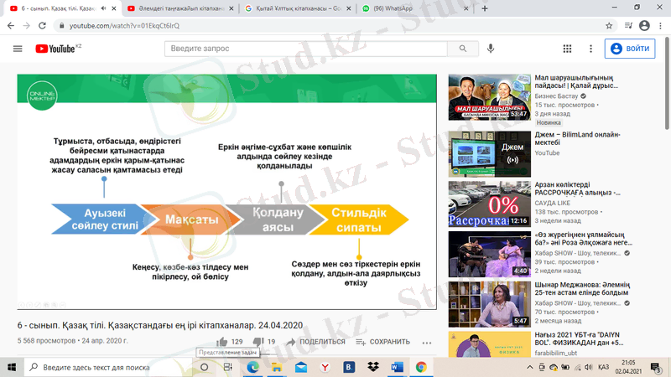Start voice search with microphone icon

tap(491, 49)
